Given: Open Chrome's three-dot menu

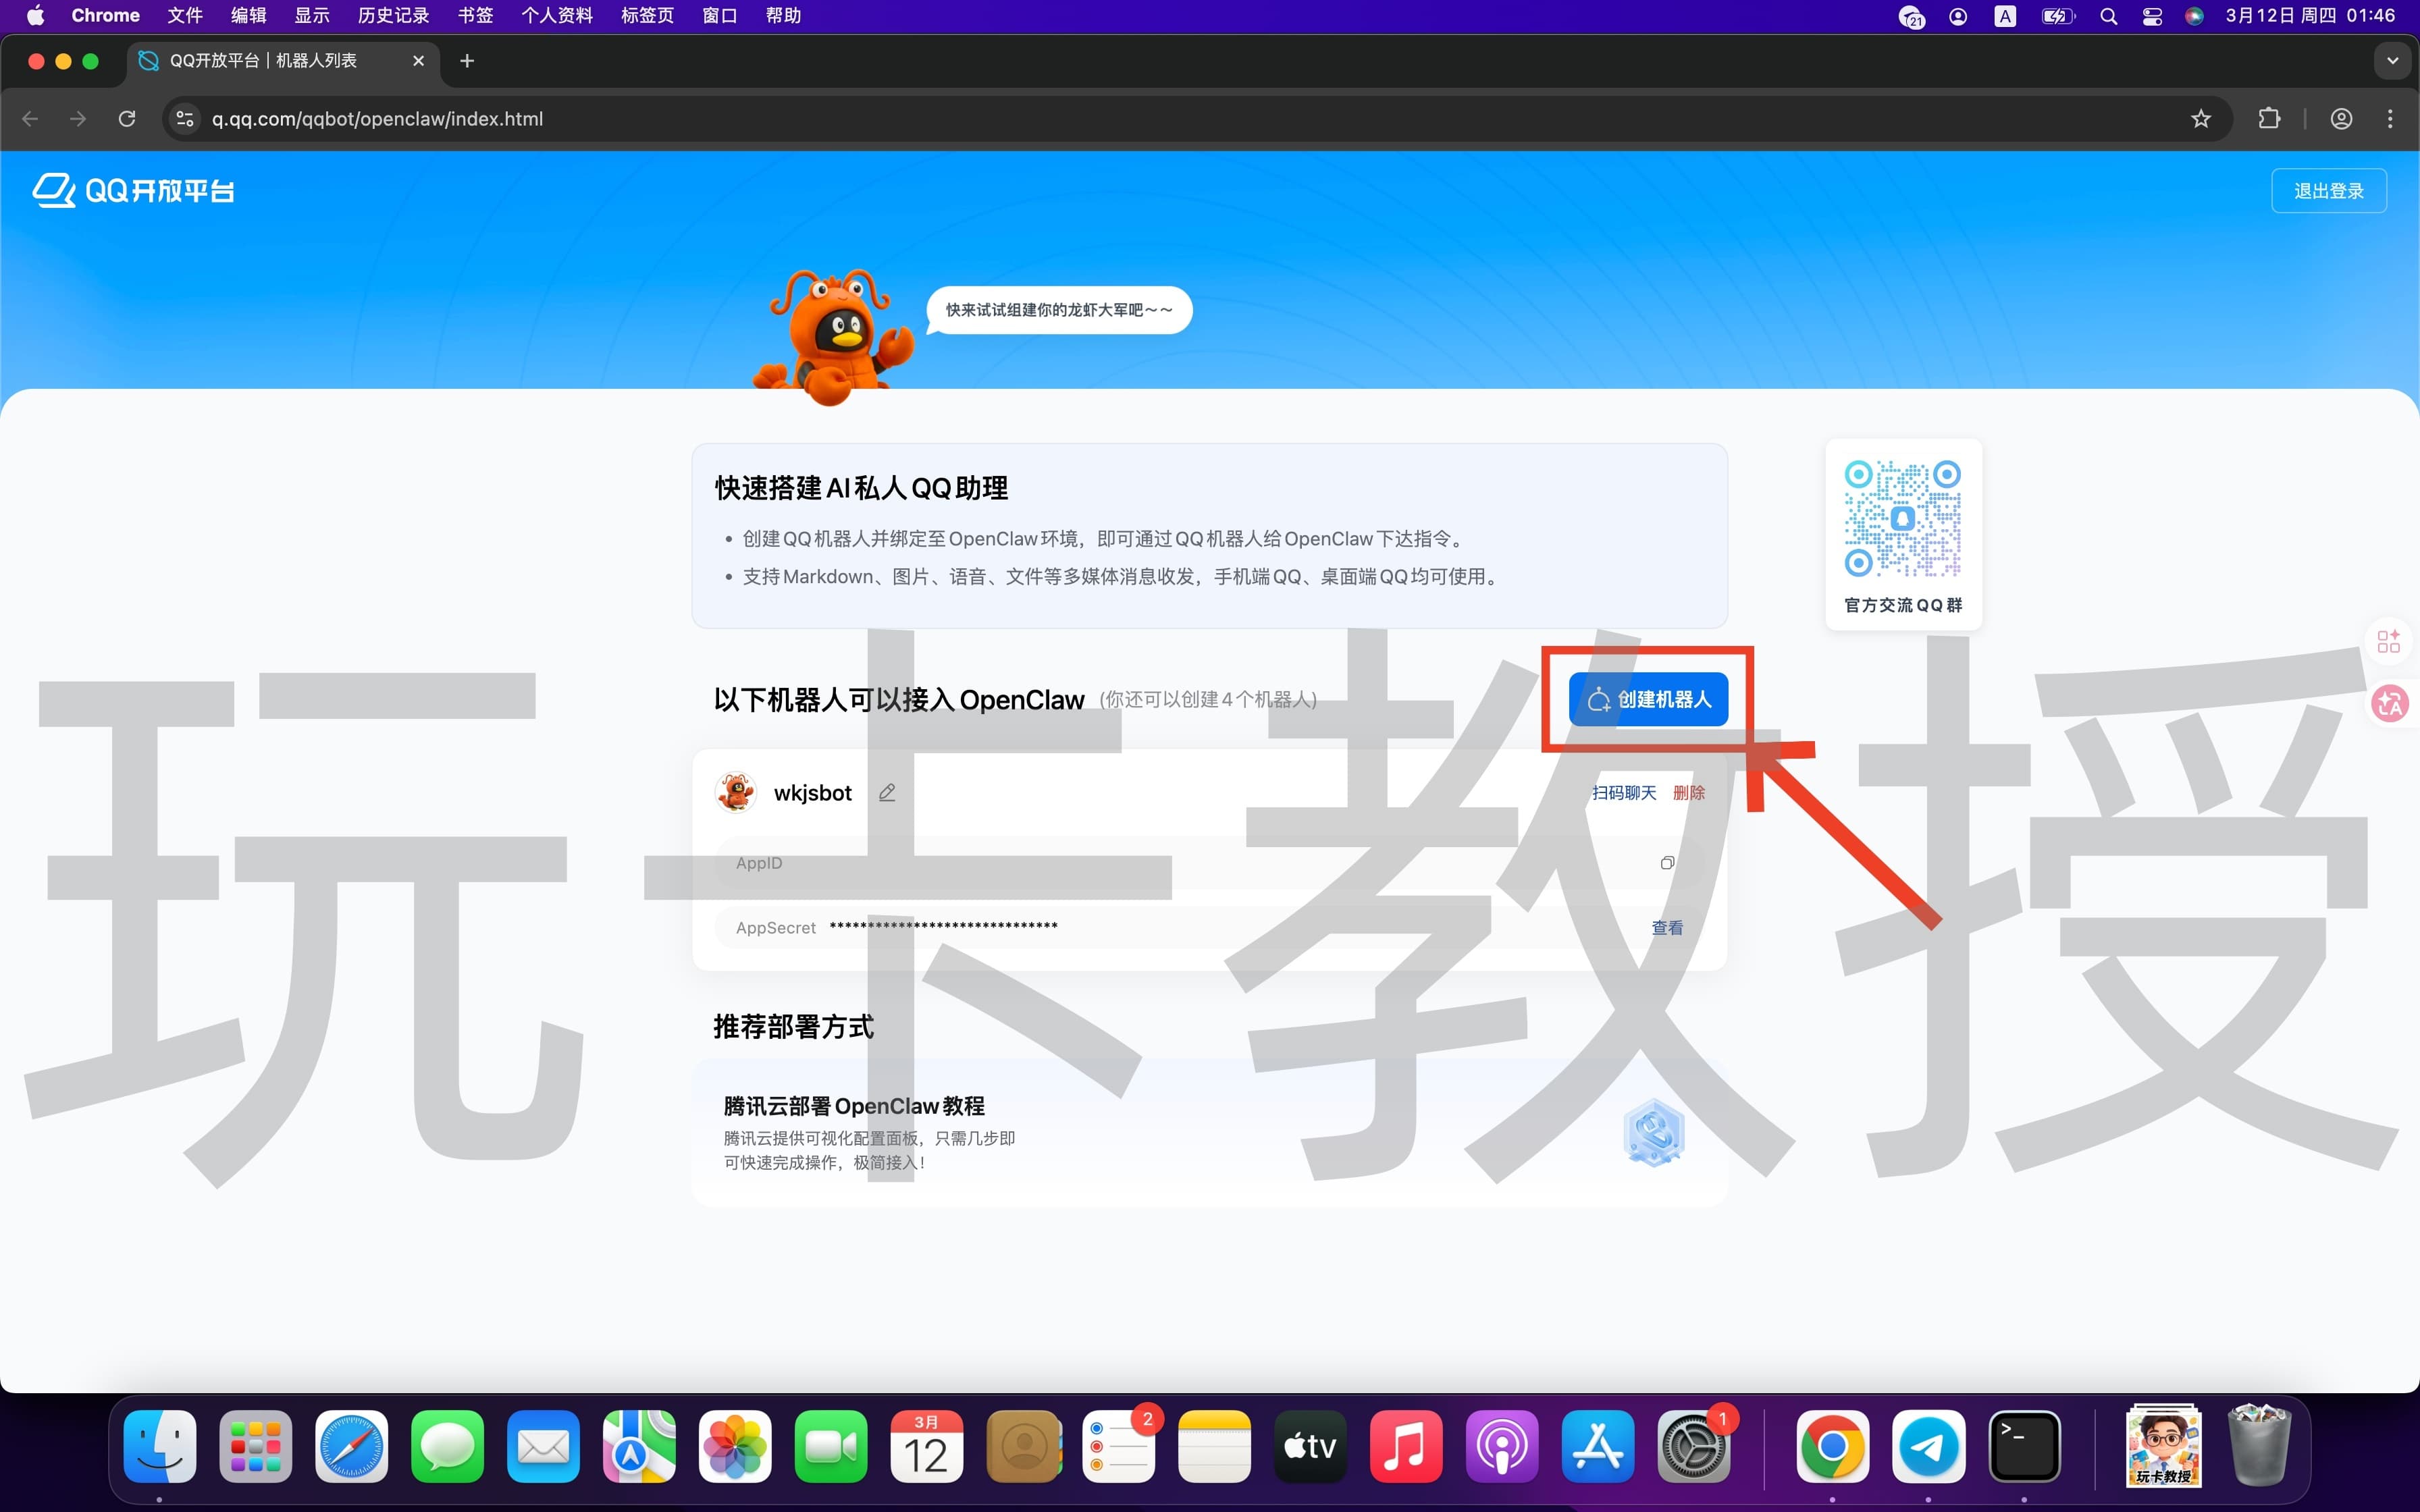Looking at the screenshot, I should click(x=2391, y=118).
